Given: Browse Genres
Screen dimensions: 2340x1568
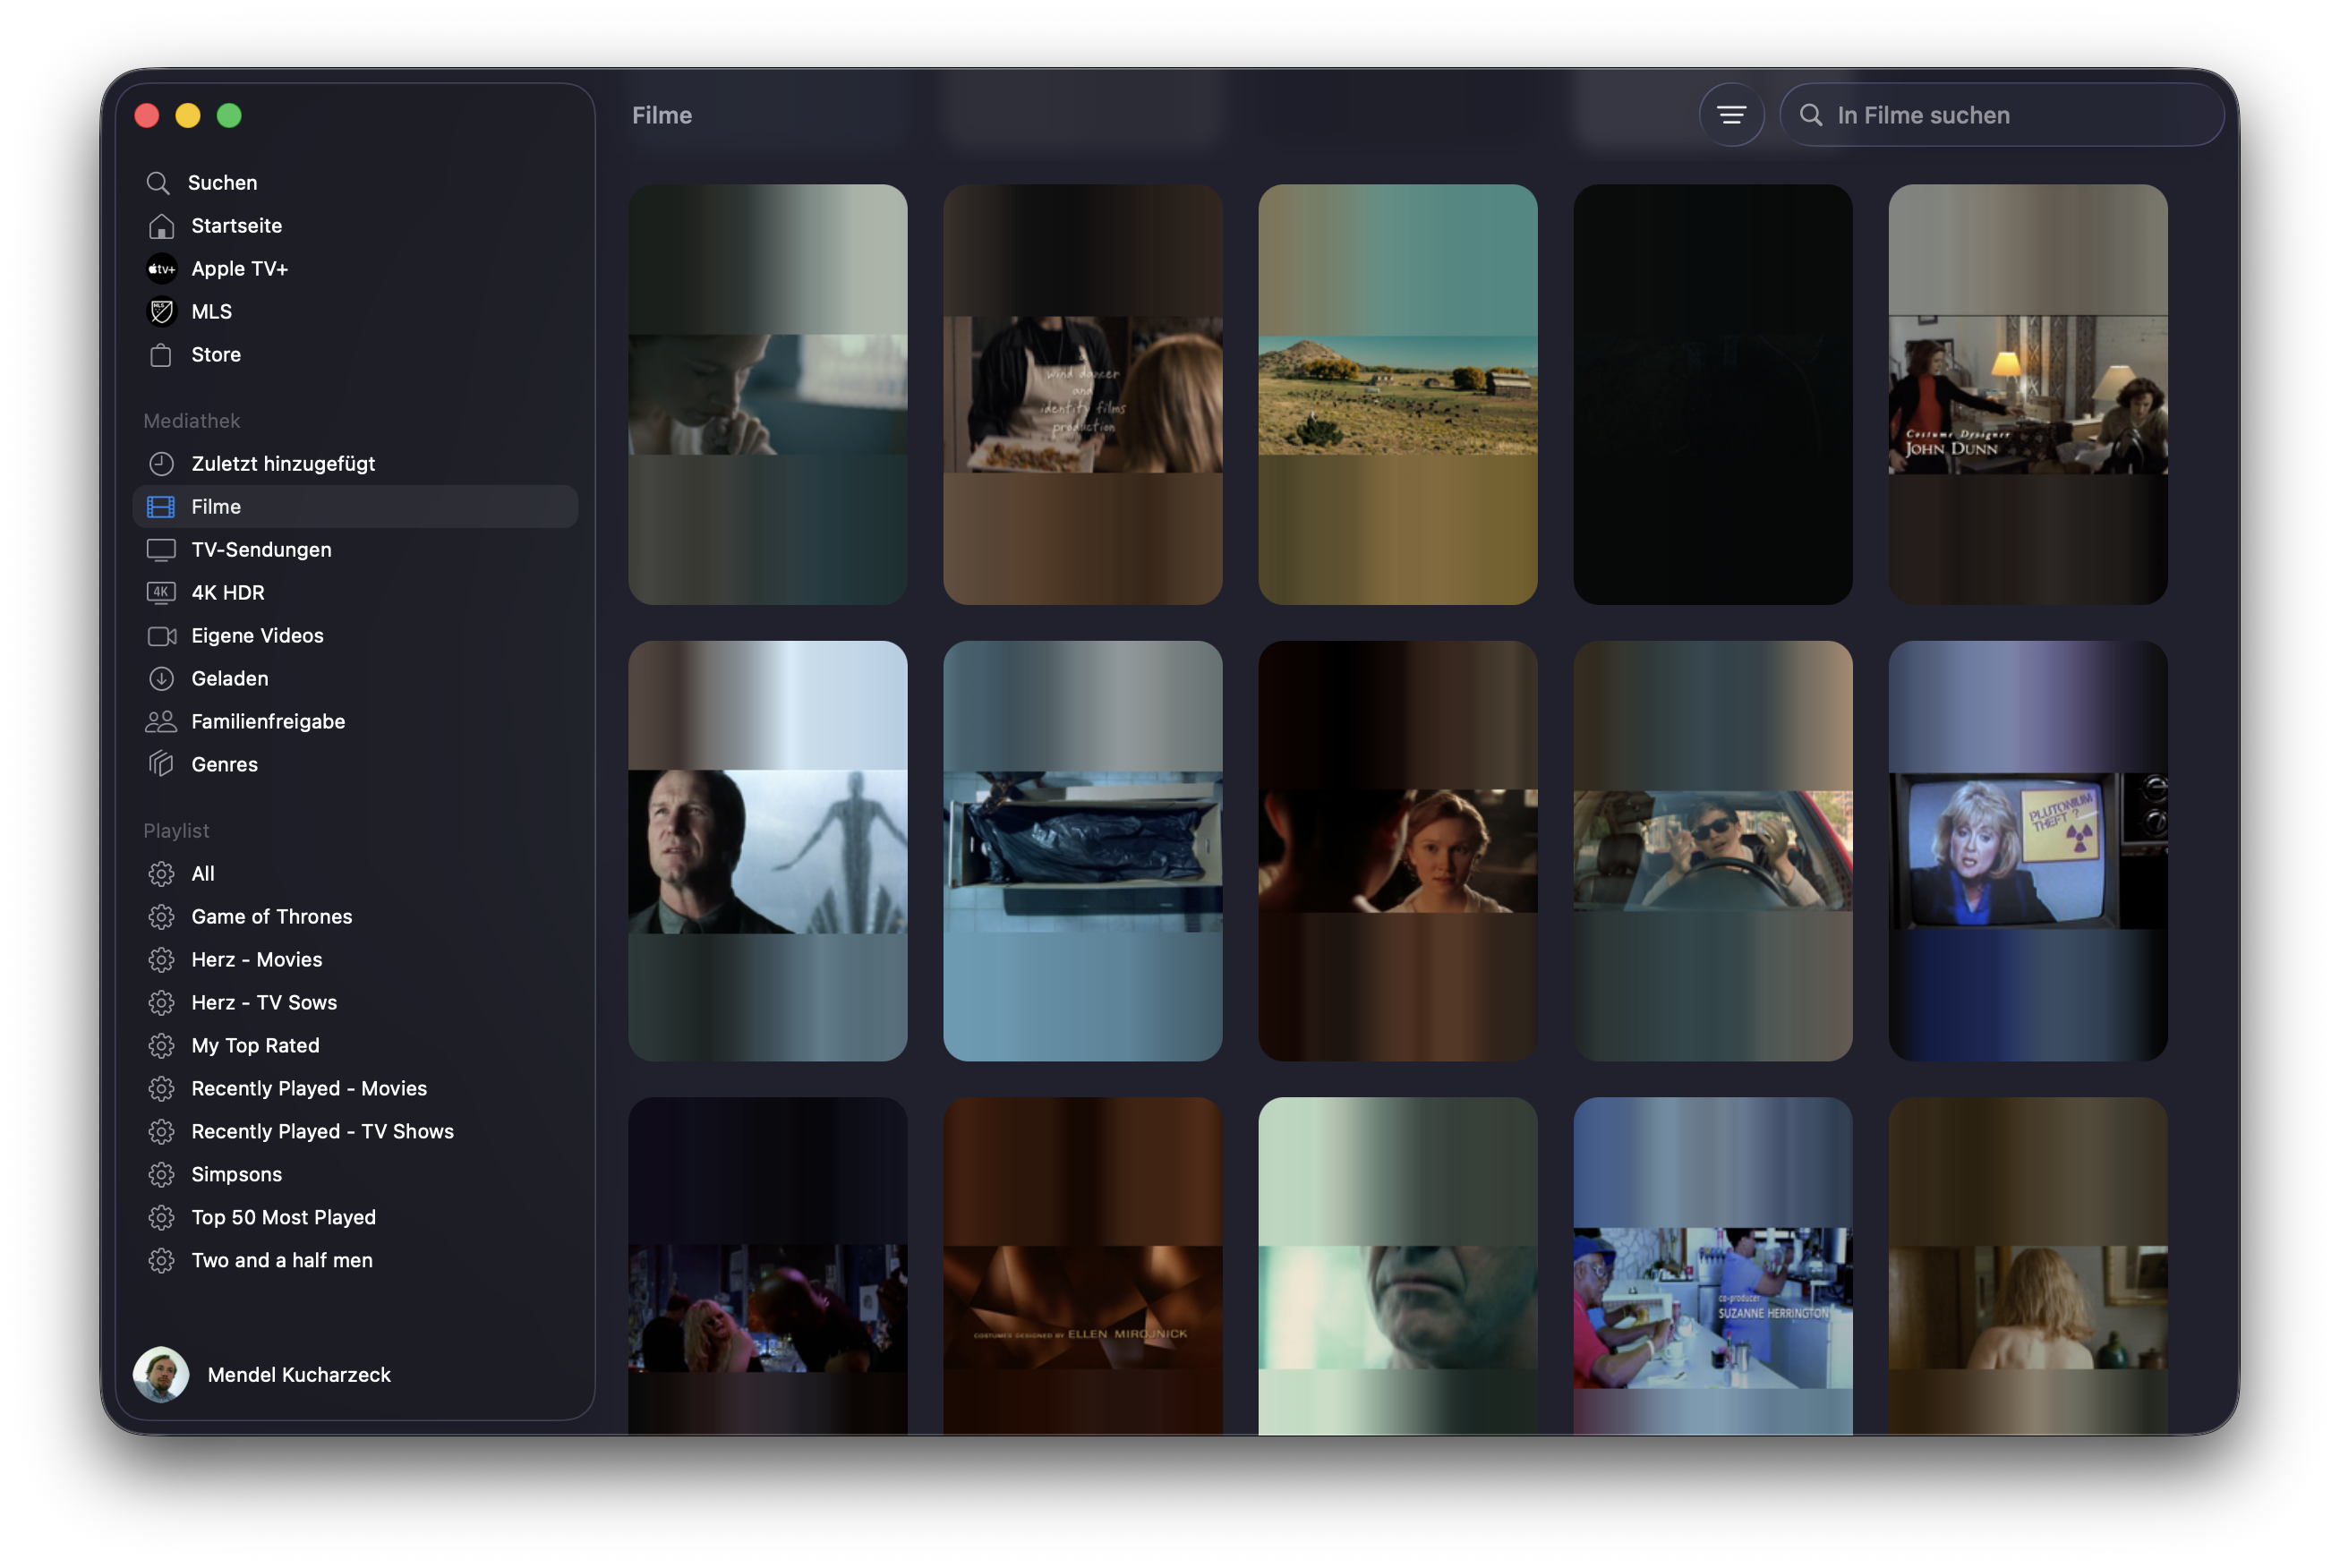Looking at the screenshot, I should (x=355, y=765).
